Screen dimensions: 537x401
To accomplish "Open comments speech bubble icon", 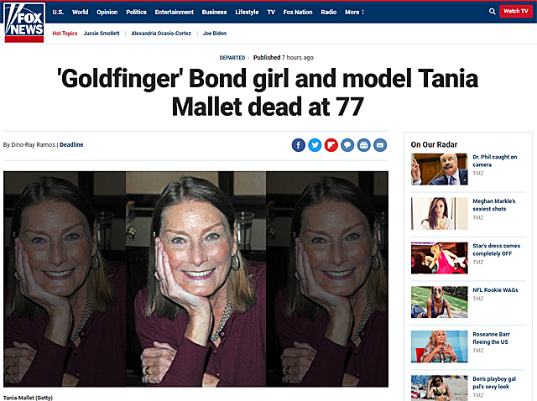I will [347, 145].
